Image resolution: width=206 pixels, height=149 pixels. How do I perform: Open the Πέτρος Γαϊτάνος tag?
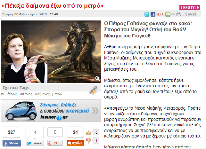18,94
